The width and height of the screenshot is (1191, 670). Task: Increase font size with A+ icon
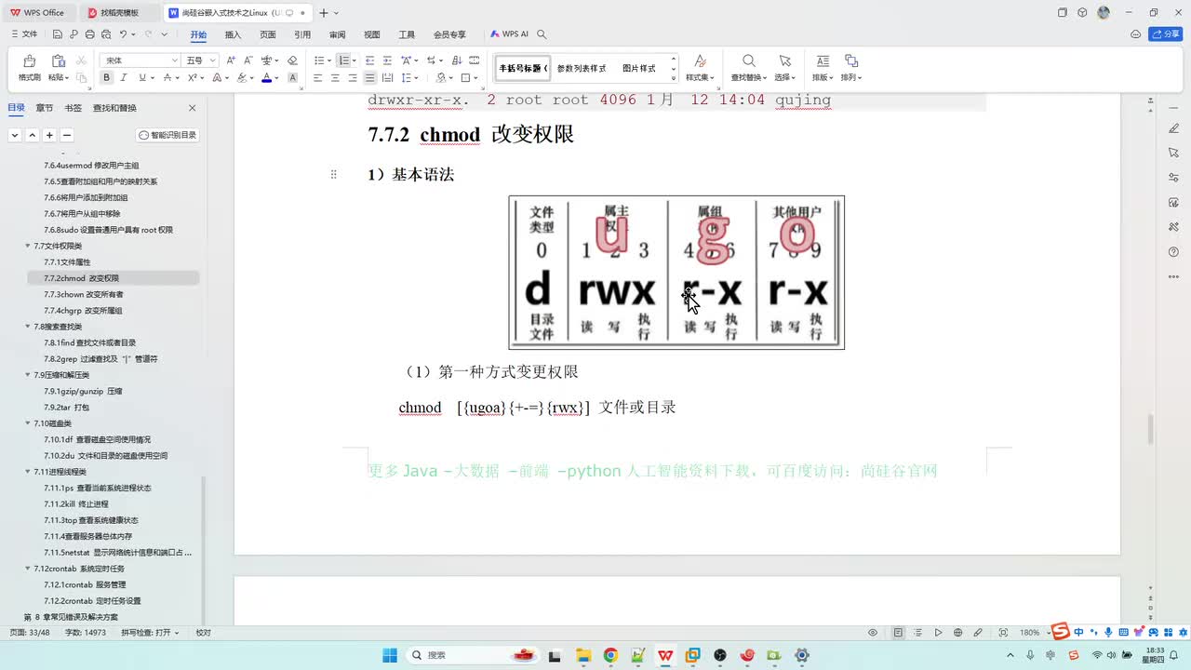point(231,60)
